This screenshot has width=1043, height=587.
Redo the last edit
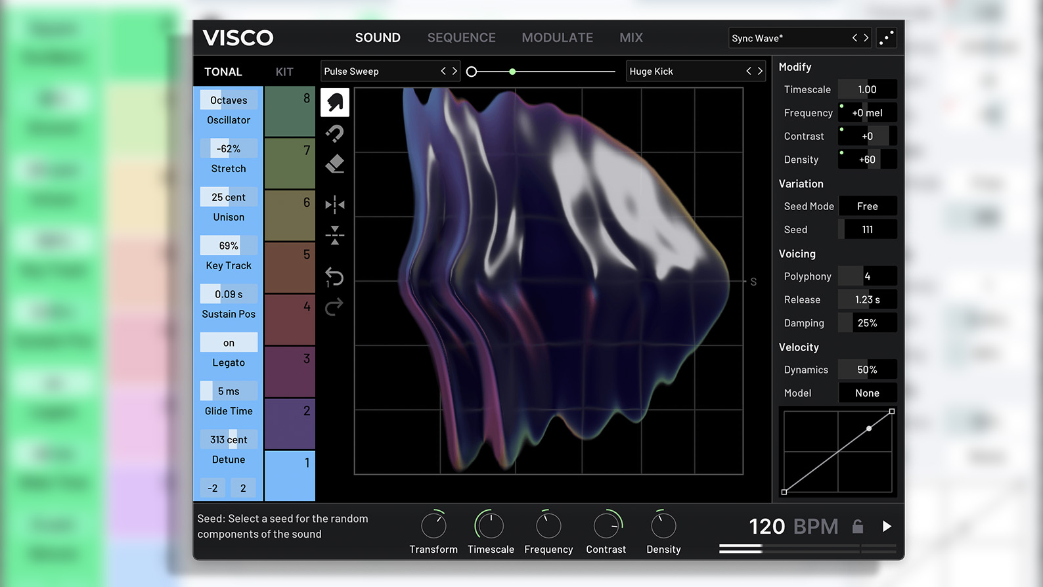point(334,307)
